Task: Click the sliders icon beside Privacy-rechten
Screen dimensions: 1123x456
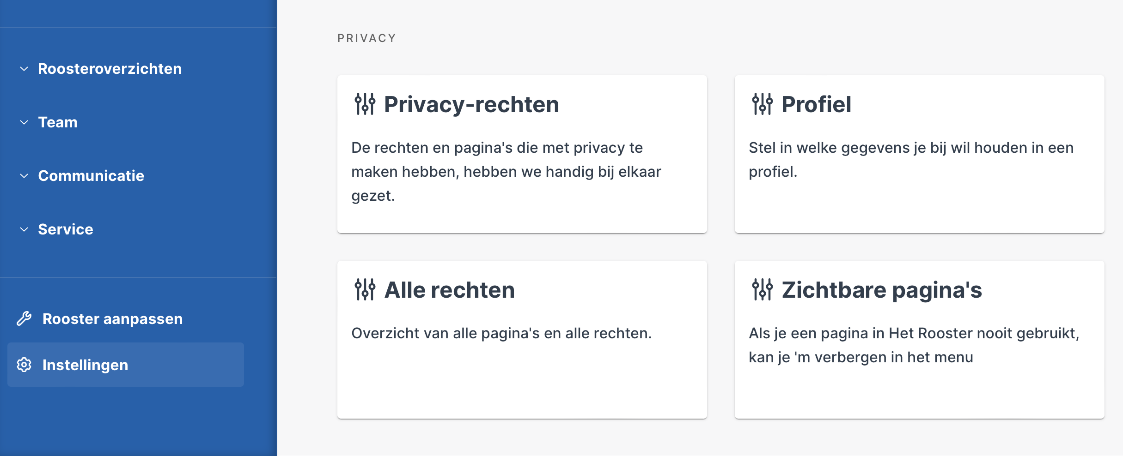Action: [x=365, y=104]
